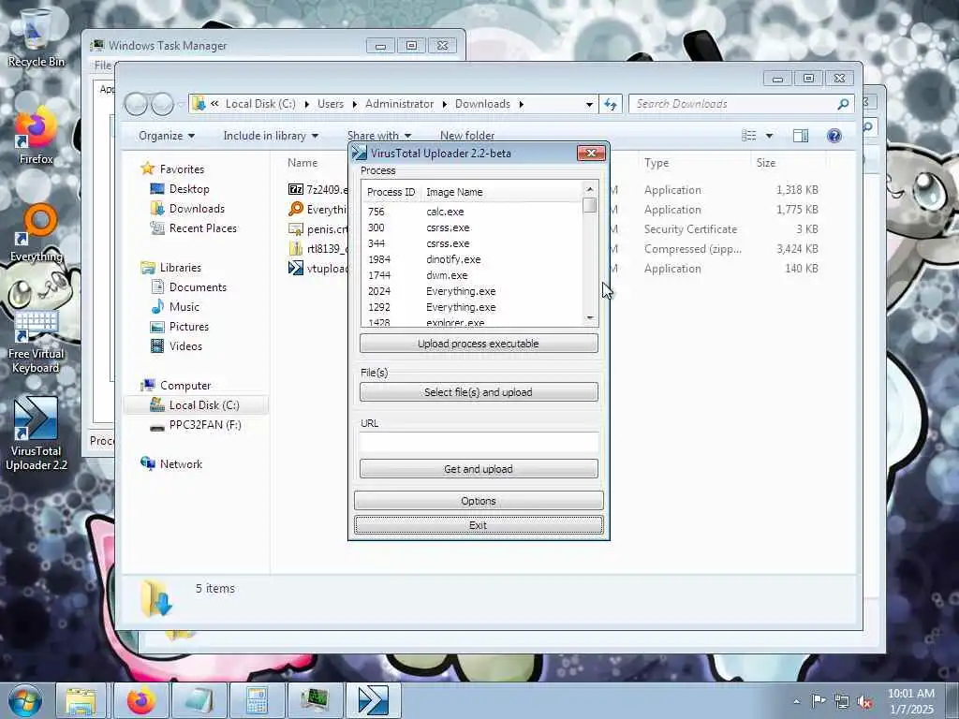
Task: Open the Free Virtual Keyboard desktop shortcut
Action: [x=37, y=340]
